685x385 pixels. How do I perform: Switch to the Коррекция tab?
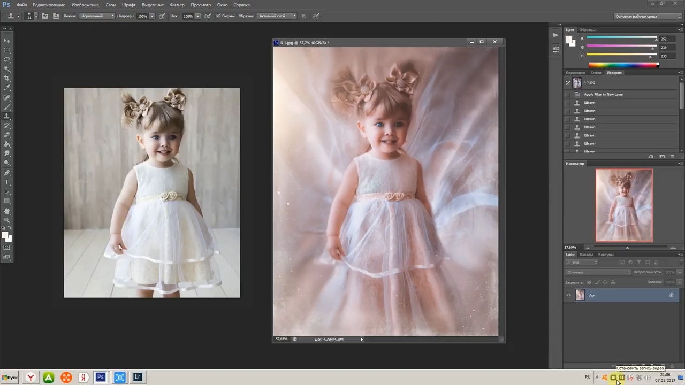(x=575, y=73)
